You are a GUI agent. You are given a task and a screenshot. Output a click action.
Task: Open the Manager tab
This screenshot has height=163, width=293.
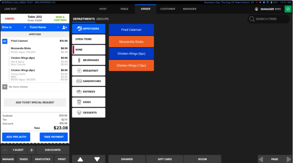[x=190, y=9]
